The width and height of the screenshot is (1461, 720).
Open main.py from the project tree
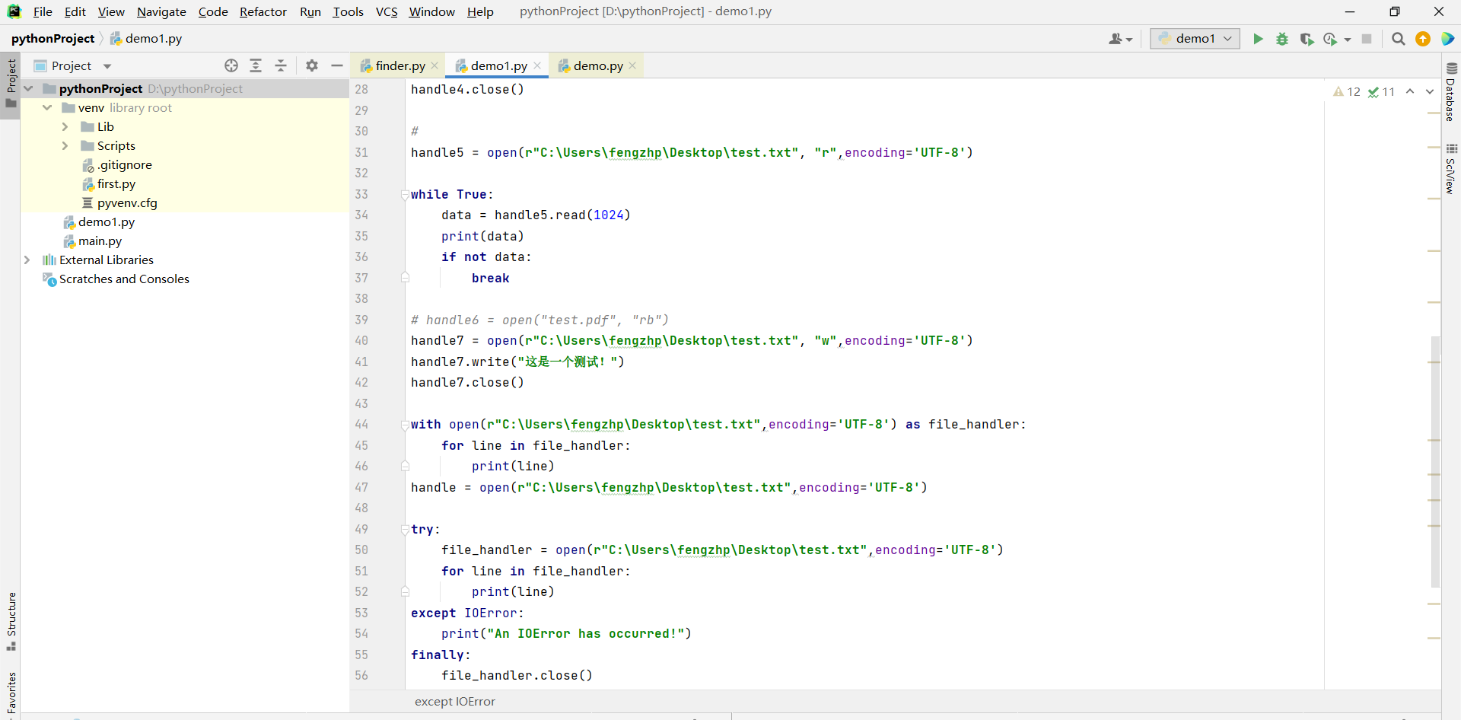[100, 241]
